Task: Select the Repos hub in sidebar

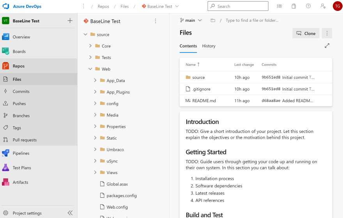Action: [x=39, y=66]
